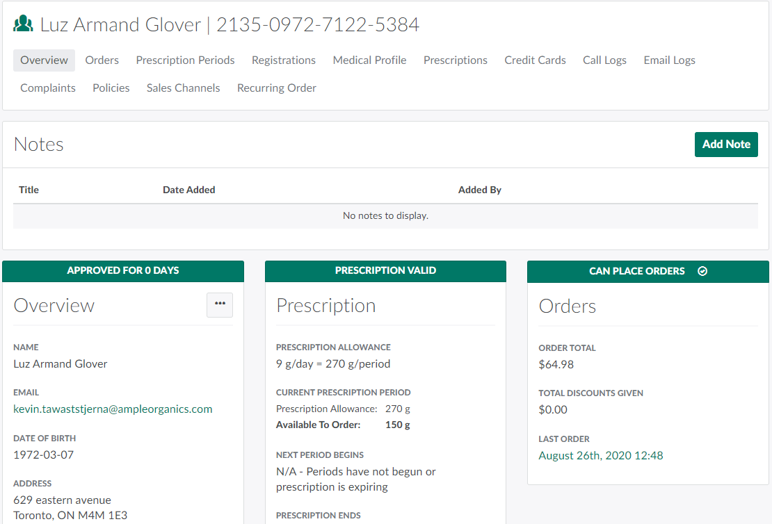Open the Recurring Order tab

277,88
